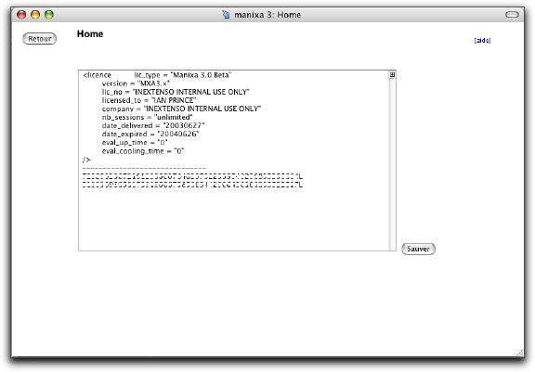The image size is (535, 372).
Task: Click the Home page heading
Action: point(90,33)
